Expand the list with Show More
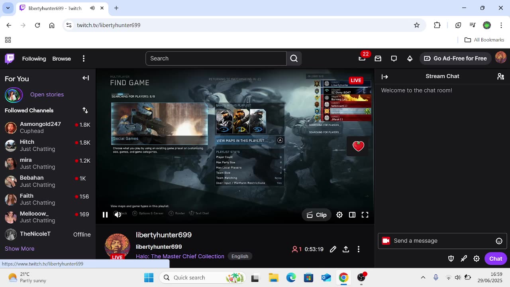Screen dimensions: 510x287 coord(20,249)
